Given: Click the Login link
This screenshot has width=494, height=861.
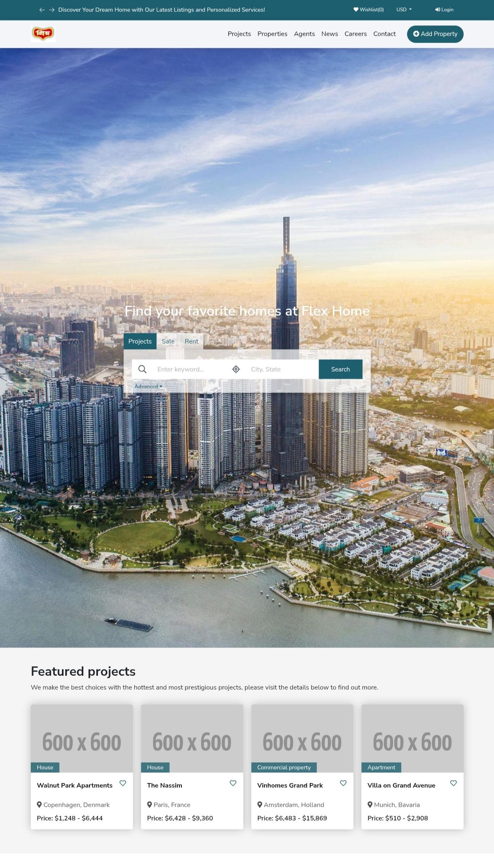Looking at the screenshot, I should [444, 10].
